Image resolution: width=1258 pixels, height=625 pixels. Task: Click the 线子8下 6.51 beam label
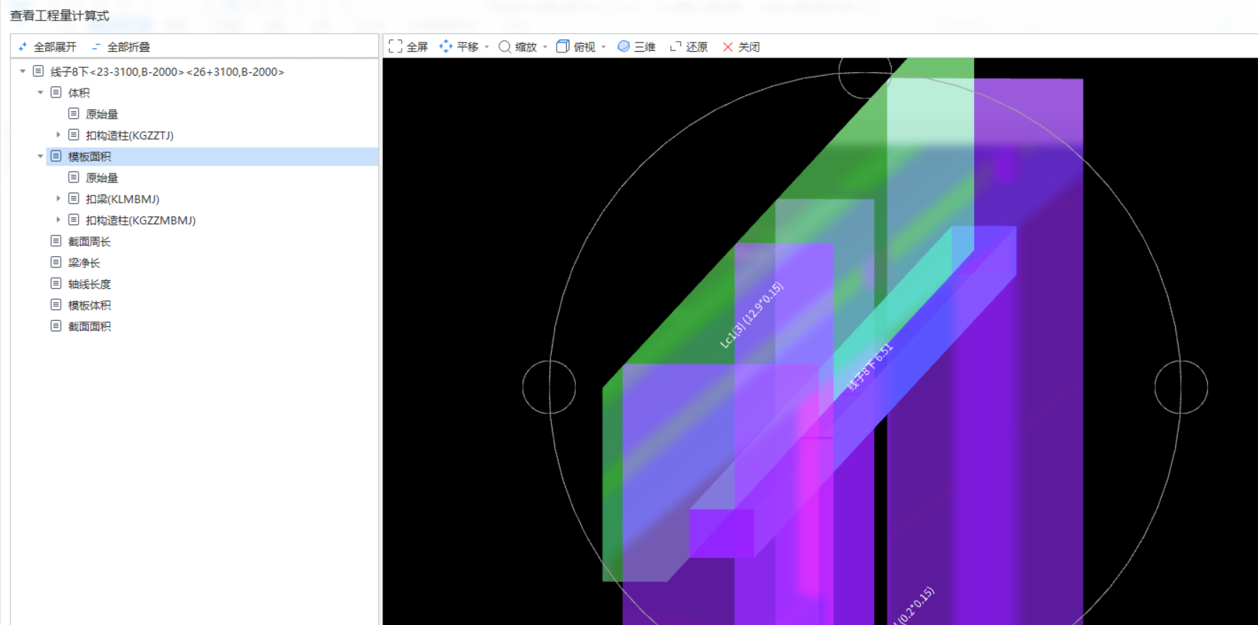870,367
